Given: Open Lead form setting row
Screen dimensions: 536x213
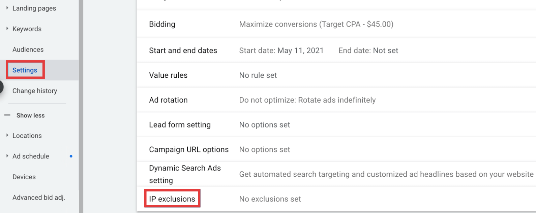Looking at the screenshot, I should coord(336,125).
